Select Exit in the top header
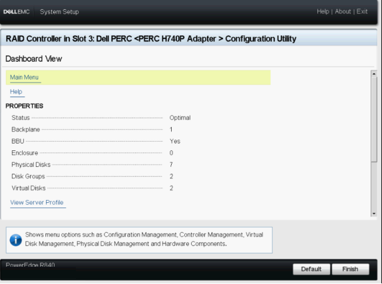This screenshot has width=382, height=284. tap(362, 11)
